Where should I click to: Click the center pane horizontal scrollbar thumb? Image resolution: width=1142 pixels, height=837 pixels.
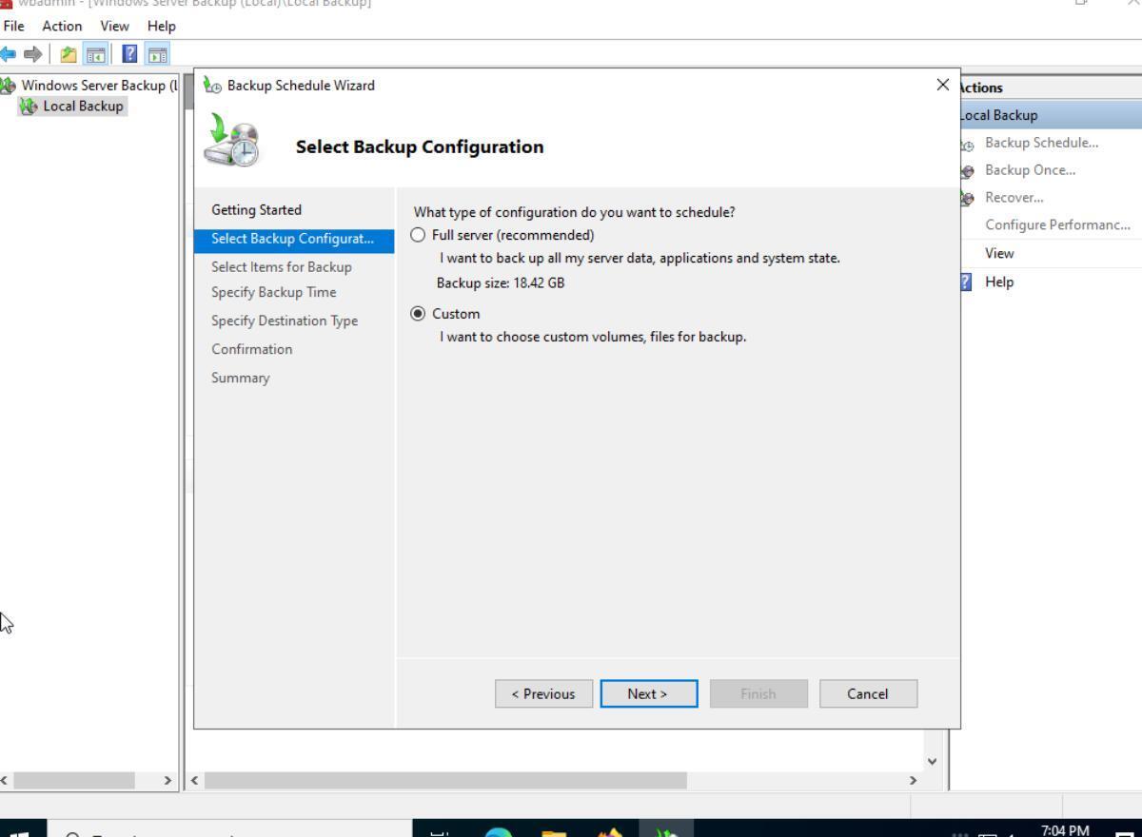[444, 780]
